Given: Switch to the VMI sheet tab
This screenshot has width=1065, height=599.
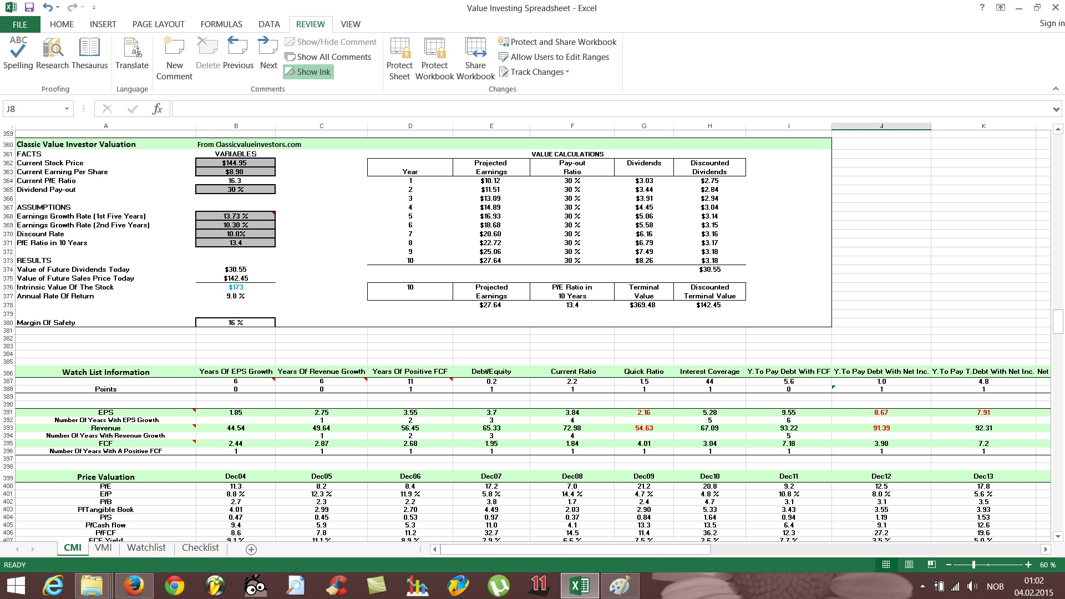Looking at the screenshot, I should click(103, 547).
